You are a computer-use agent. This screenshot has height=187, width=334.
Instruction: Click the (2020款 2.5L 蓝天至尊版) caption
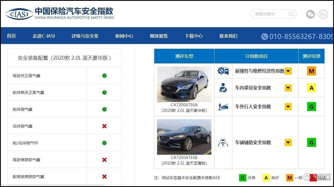coord(184,163)
